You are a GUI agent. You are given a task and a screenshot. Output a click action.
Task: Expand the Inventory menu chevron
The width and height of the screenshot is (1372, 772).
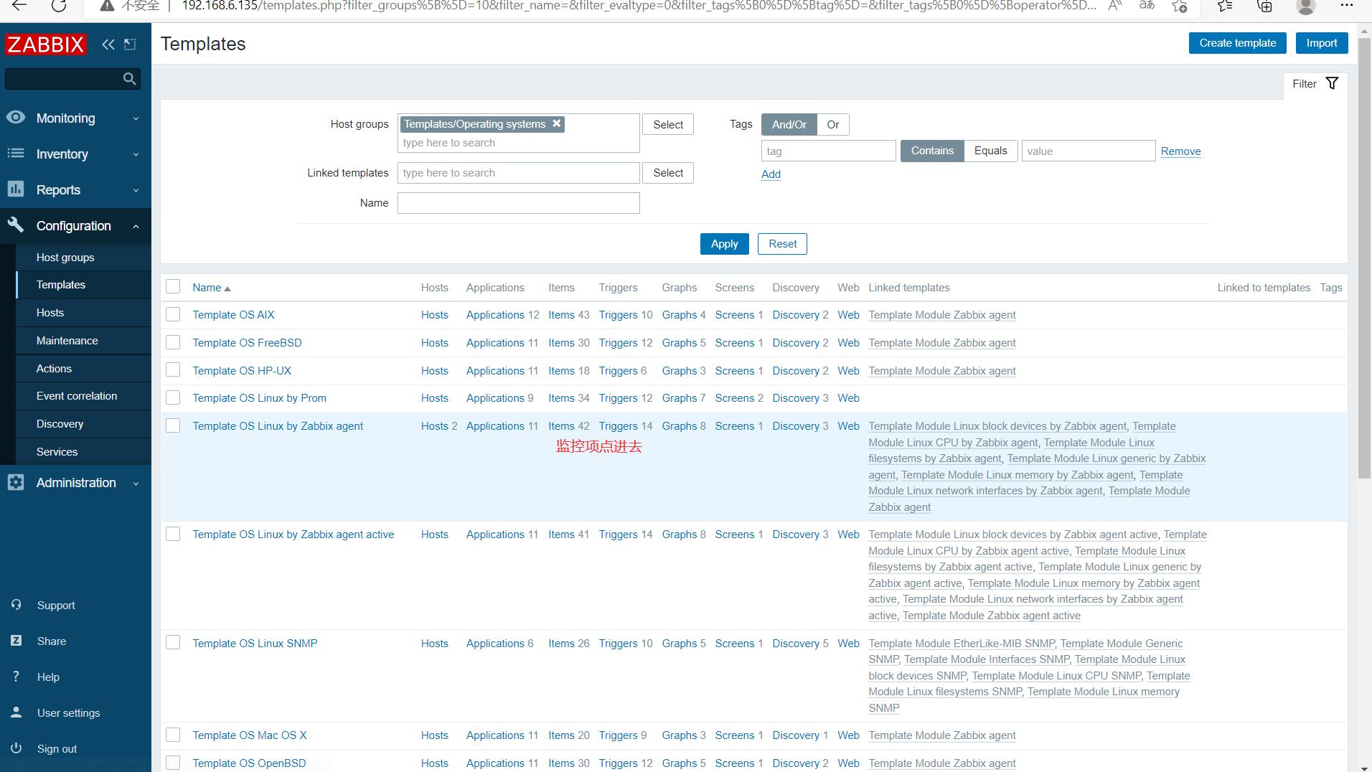click(x=136, y=154)
